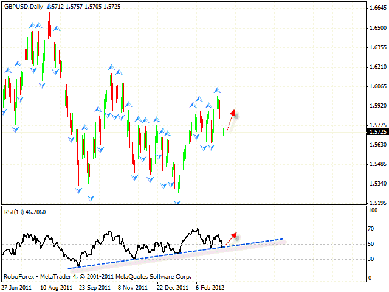Click the 1.6065 price axis label
The image size is (389, 292).
point(377,86)
